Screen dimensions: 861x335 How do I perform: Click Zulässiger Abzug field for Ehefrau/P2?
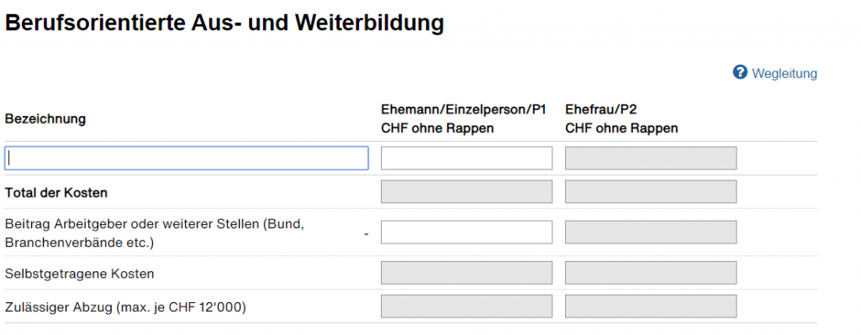tap(651, 306)
